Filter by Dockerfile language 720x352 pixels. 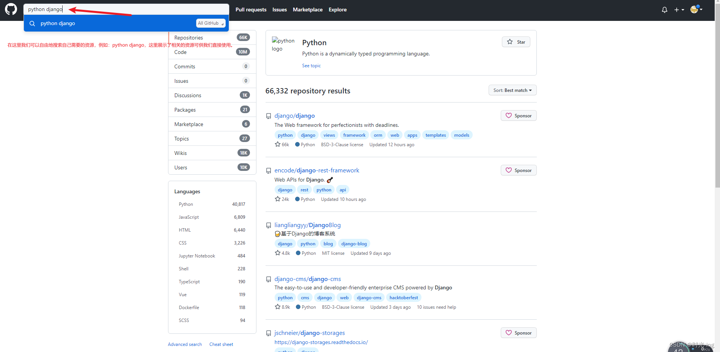[x=212, y=308]
